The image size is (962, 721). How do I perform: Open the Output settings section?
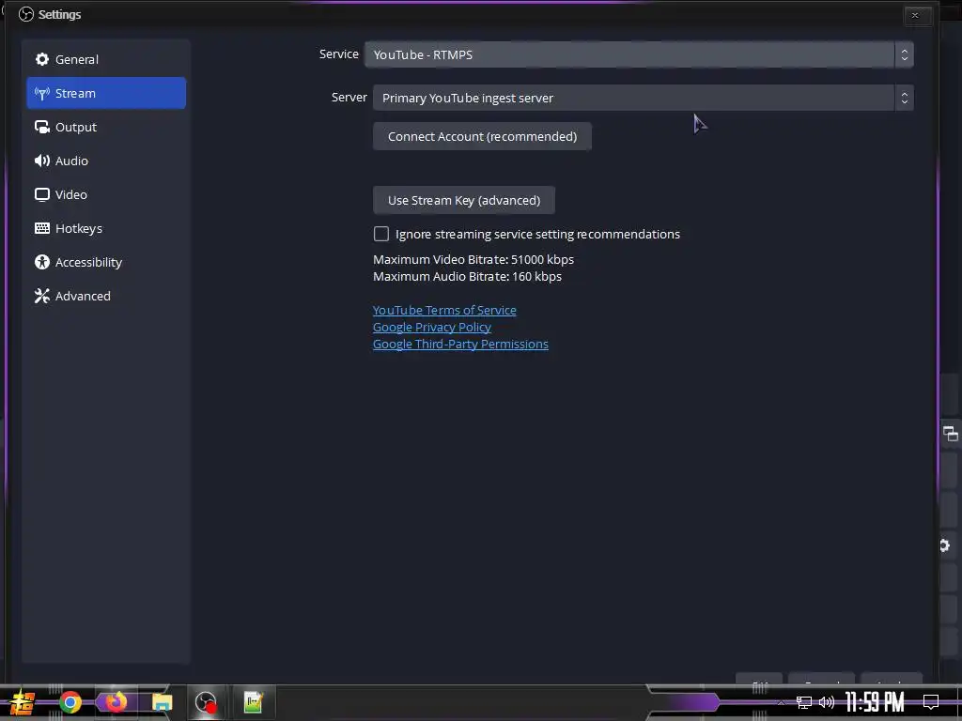[x=106, y=127]
